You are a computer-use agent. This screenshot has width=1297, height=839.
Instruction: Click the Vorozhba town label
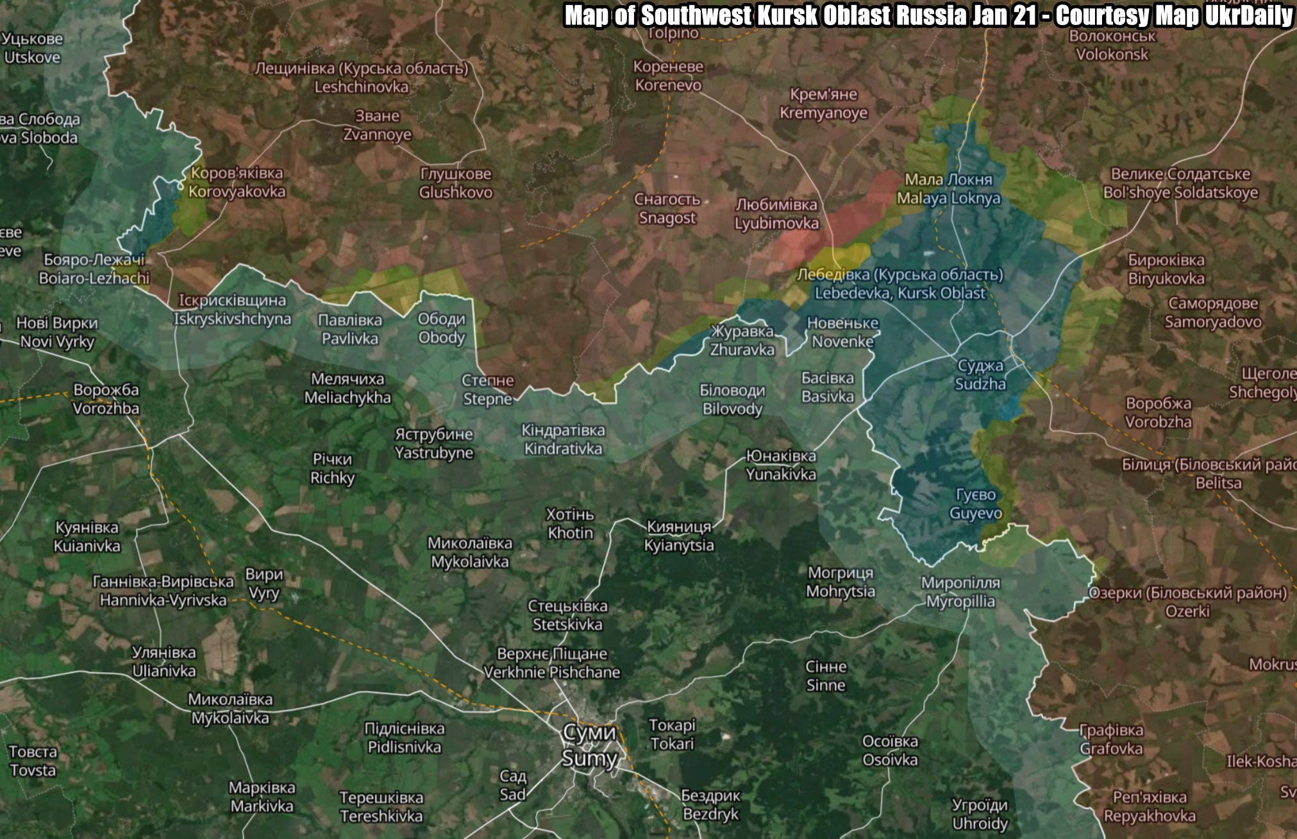point(106,399)
